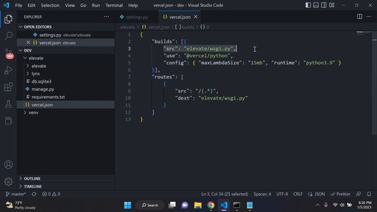Open Source Control view with badge
Image resolution: width=377 pixels, height=212 pixels.
coord(9,54)
